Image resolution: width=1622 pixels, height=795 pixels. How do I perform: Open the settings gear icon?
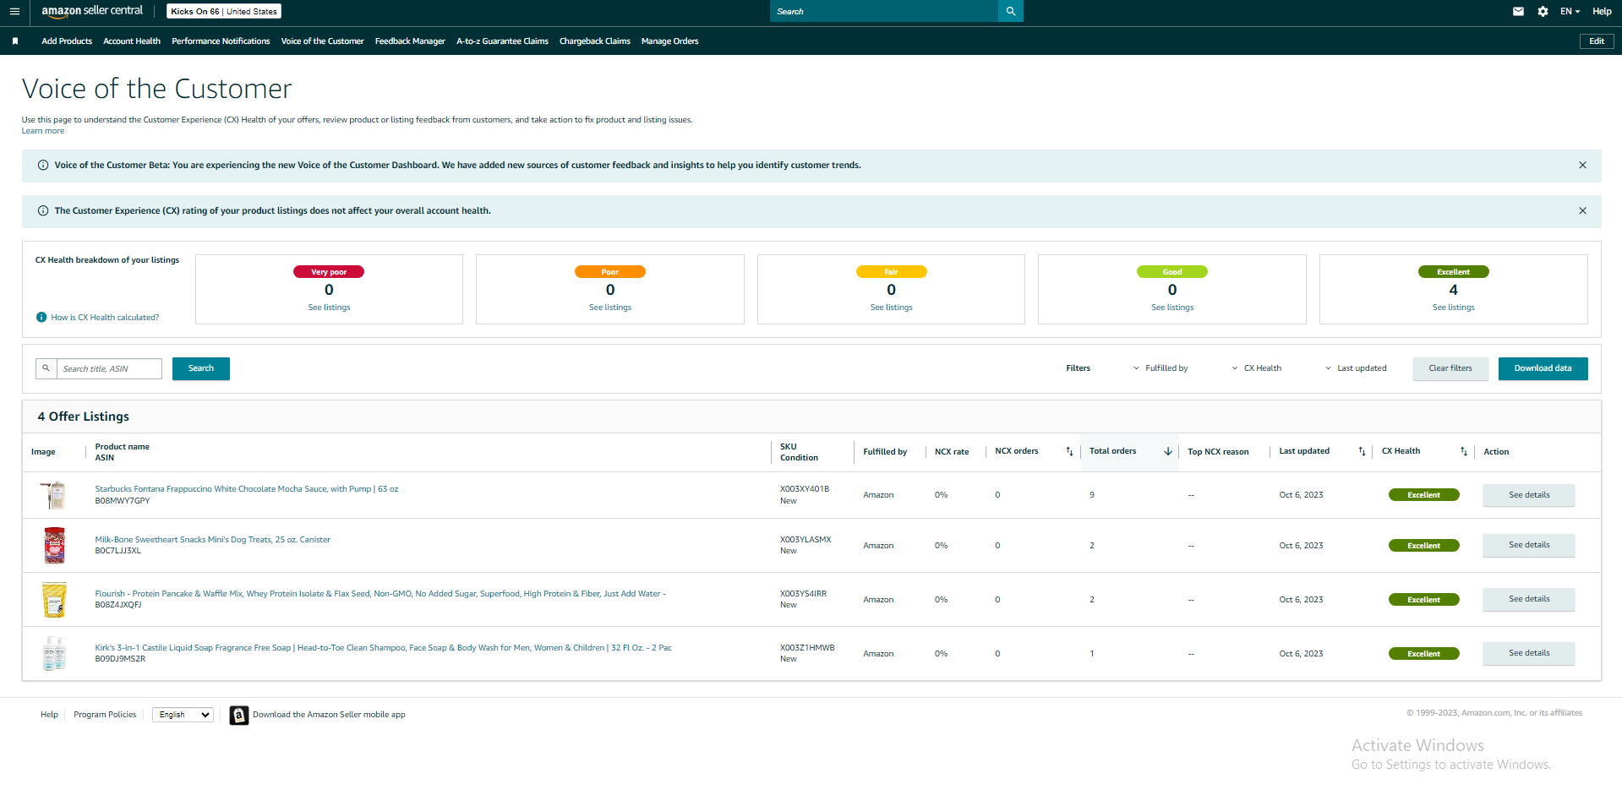[x=1543, y=11]
